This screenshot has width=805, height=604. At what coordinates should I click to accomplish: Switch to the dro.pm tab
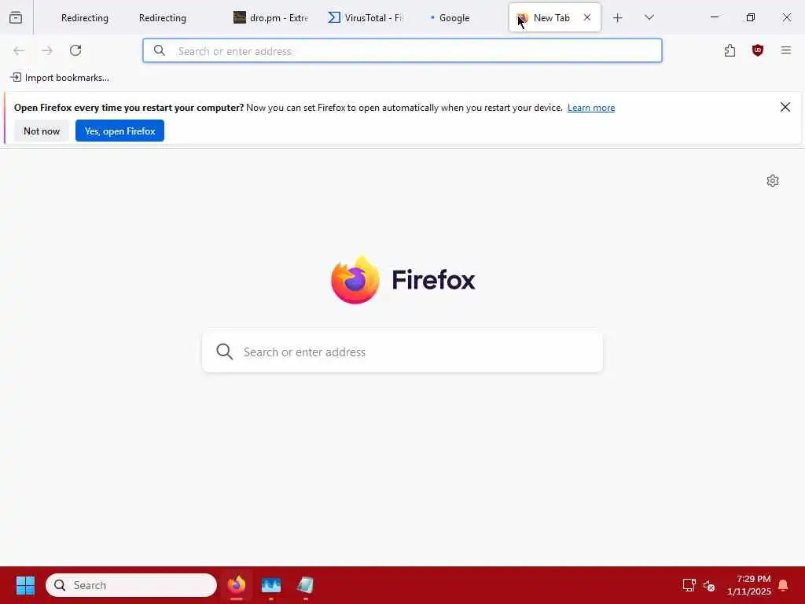270,18
